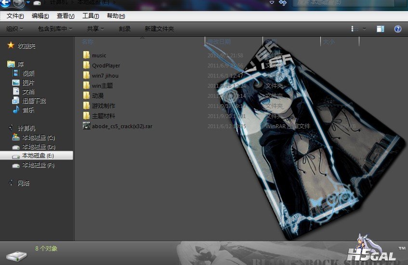Select the 主题材料 folder icon
Image resolution: width=408 pixels, height=265 pixels.
[86, 116]
